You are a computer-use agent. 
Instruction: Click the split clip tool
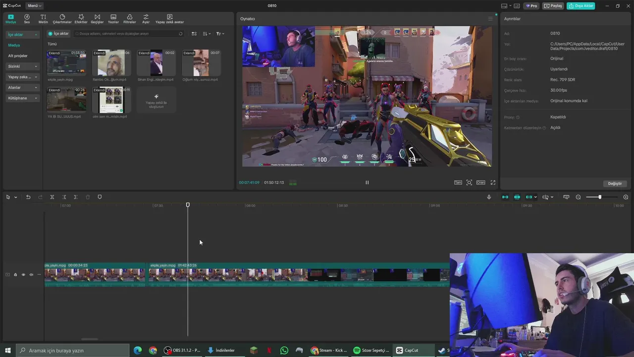(x=52, y=197)
